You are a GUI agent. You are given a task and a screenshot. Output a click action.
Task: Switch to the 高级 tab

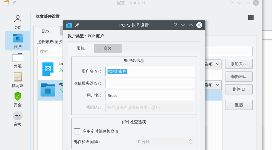108,48
